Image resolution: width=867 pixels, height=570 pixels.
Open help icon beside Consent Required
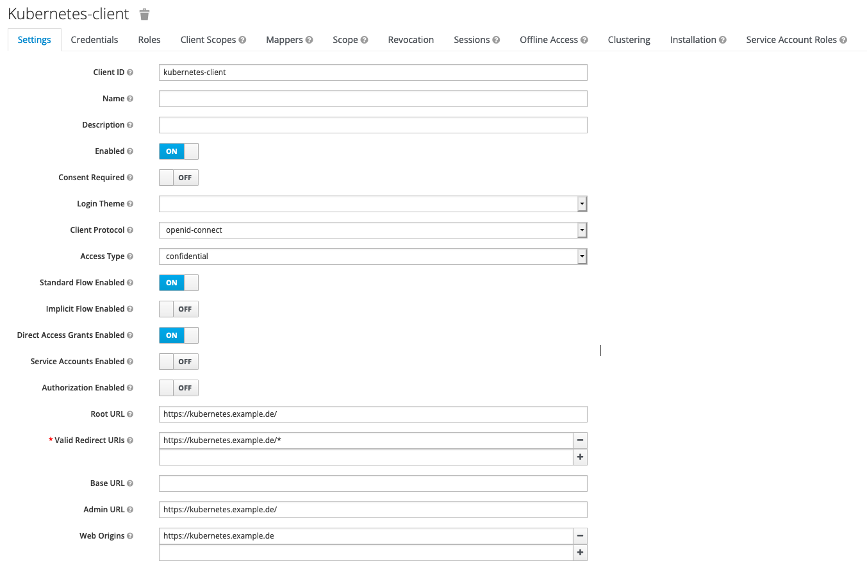130,178
